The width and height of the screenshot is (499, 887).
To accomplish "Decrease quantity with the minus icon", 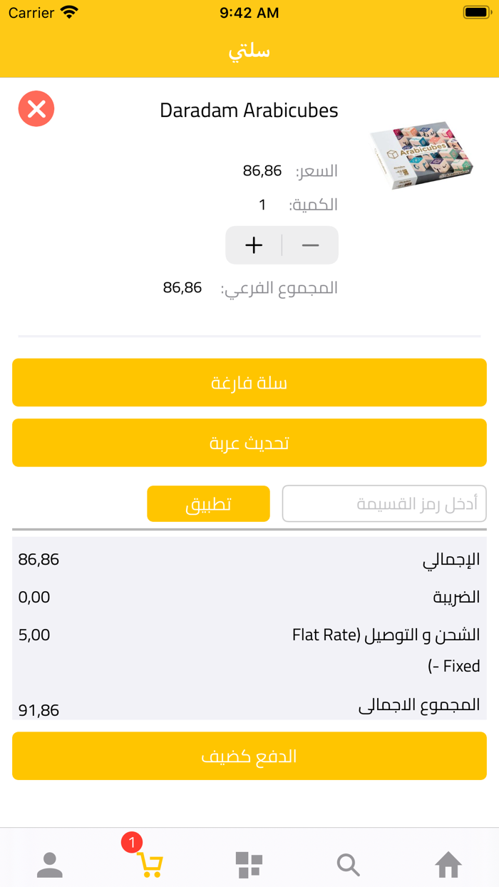I will [310, 245].
